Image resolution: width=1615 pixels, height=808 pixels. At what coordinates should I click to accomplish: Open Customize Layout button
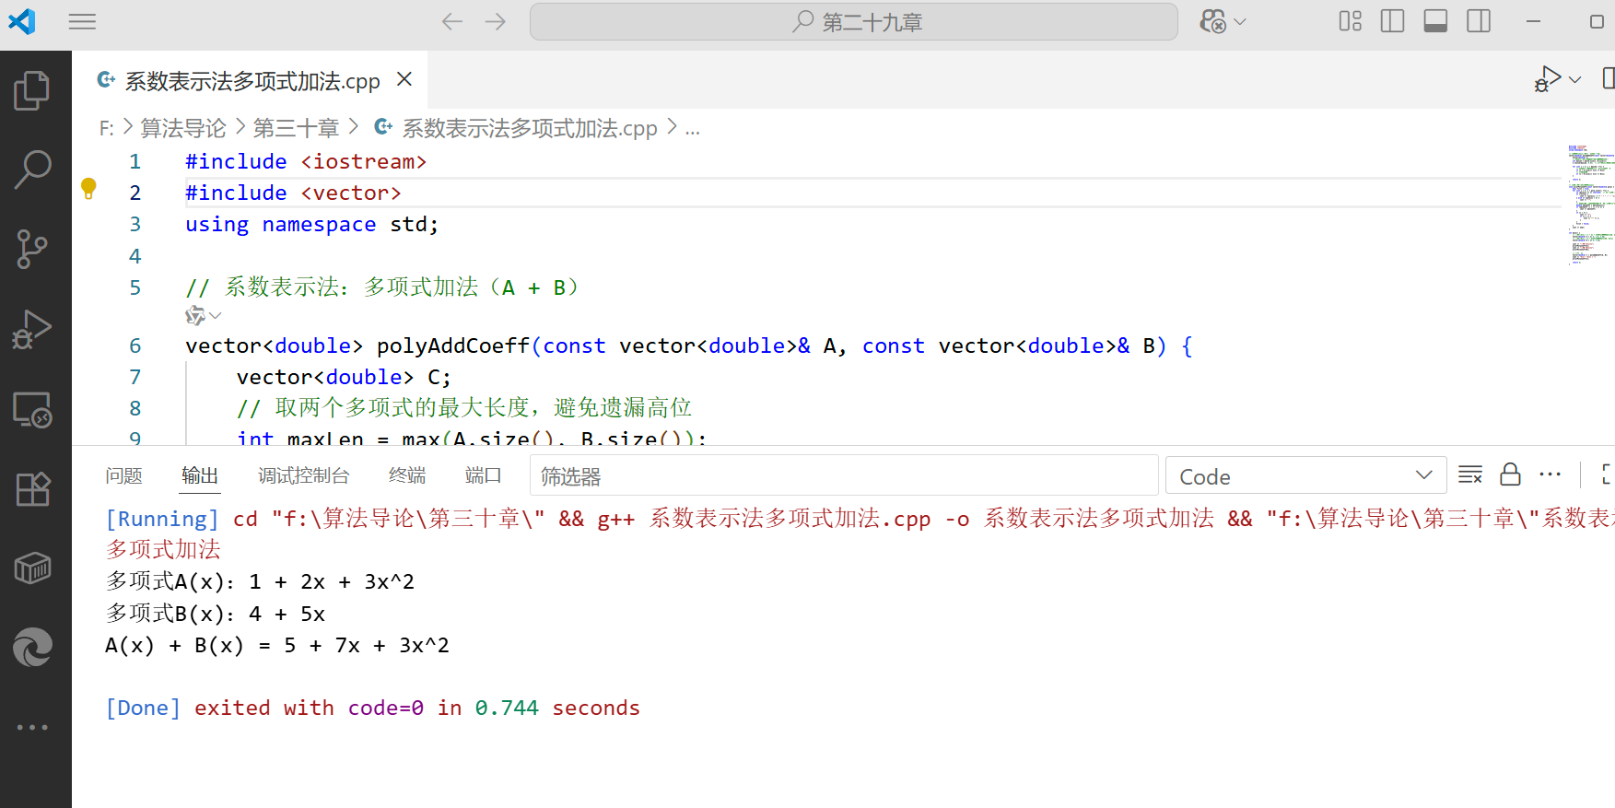click(x=1351, y=21)
